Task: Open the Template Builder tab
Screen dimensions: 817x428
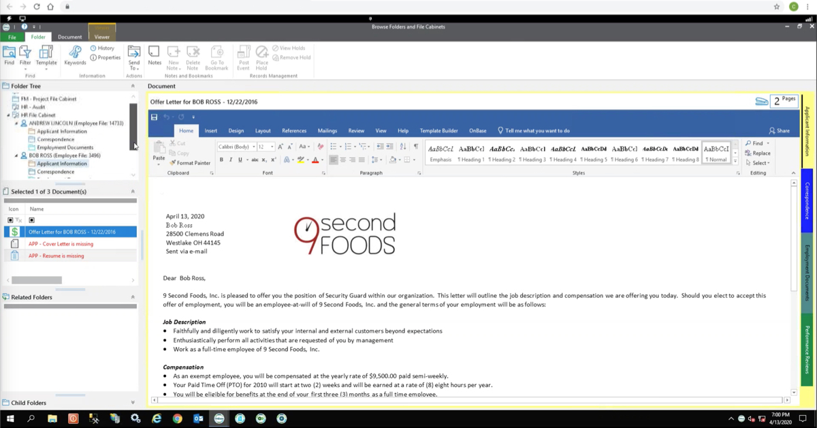Action: (x=440, y=130)
